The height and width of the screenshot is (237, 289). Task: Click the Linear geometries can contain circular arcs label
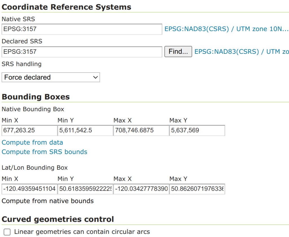[x=82, y=232]
